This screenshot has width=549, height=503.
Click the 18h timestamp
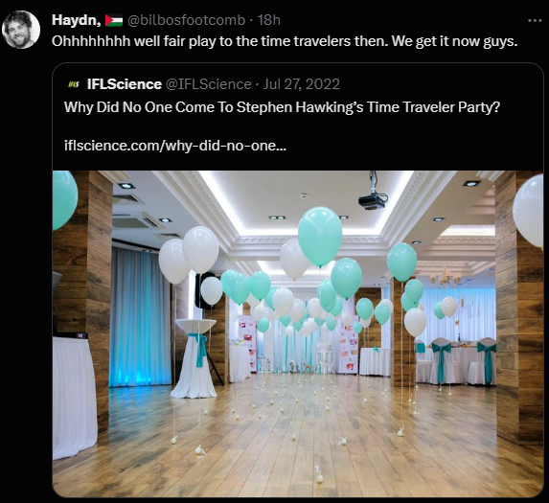[x=269, y=20]
